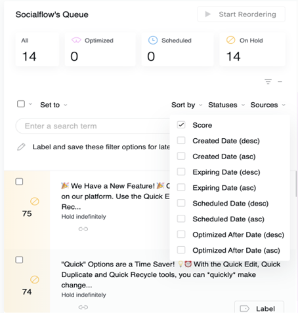
Task: Click the Start Reordering button
Action: [x=241, y=14]
